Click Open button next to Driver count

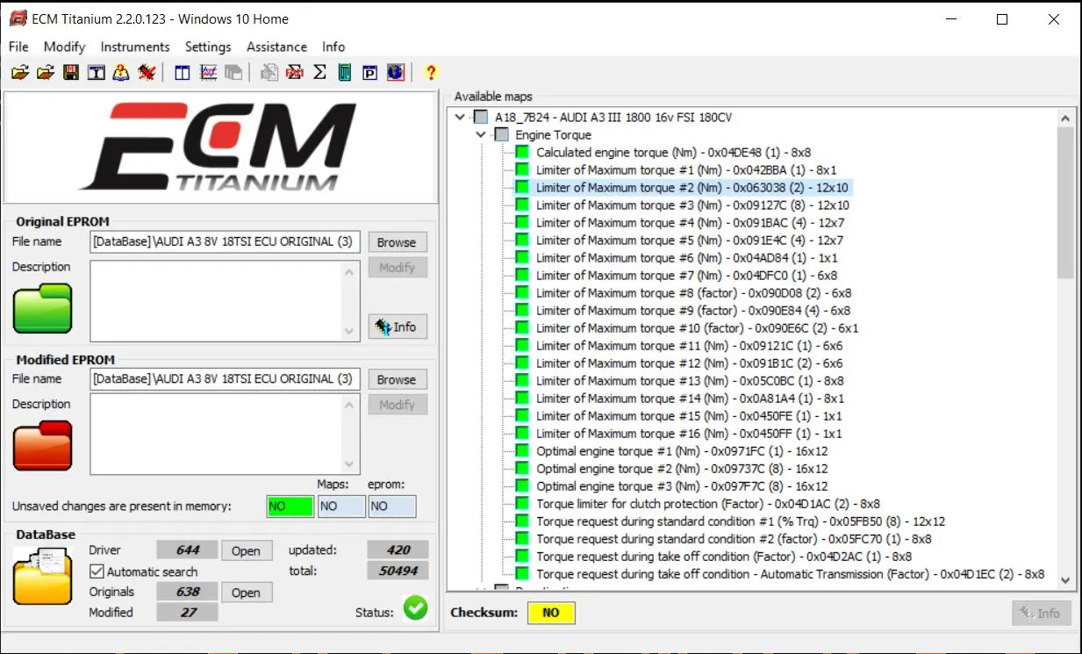click(x=246, y=550)
